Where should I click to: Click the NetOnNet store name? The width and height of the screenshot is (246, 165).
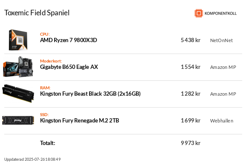(221, 40)
